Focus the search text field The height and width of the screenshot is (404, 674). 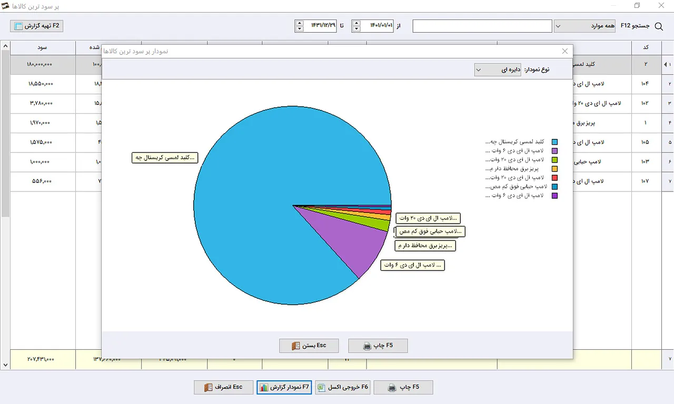coord(482,26)
